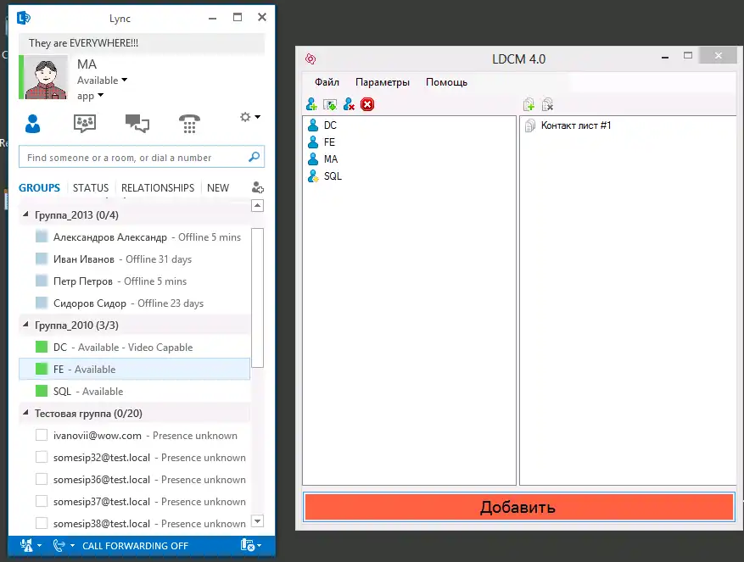This screenshot has height=562, width=744.
Task: Switch to the STATUS tab
Action: coord(91,188)
